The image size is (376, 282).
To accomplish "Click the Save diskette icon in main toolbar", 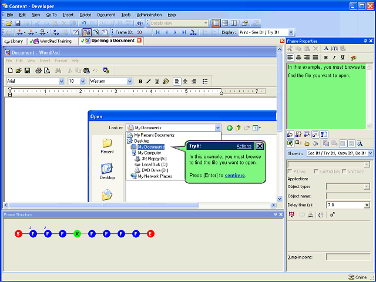I will 18,23.
